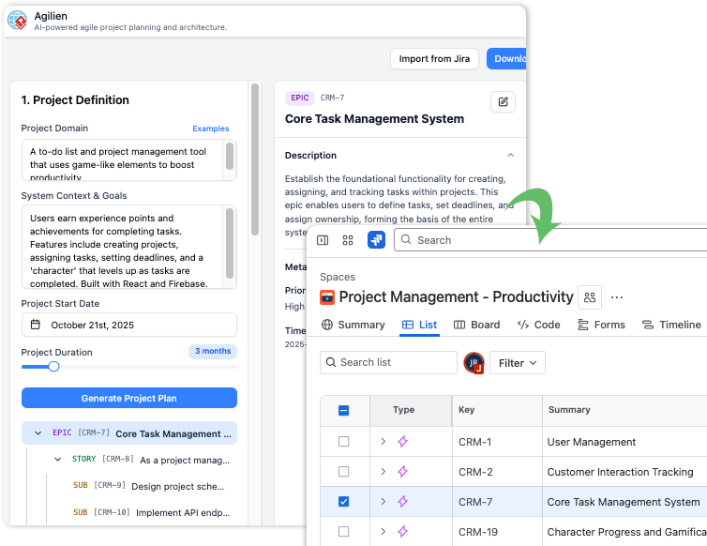The image size is (707, 546).
Task: Toggle the select-all header checkbox
Action: click(x=343, y=410)
